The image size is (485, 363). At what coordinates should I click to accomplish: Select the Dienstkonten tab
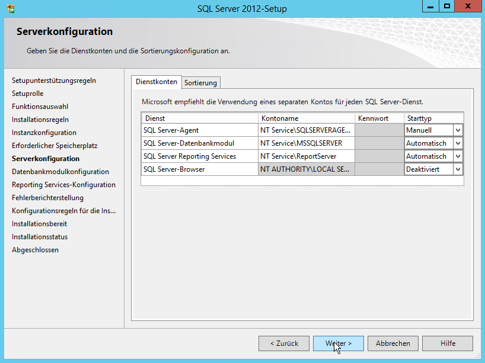[156, 82]
